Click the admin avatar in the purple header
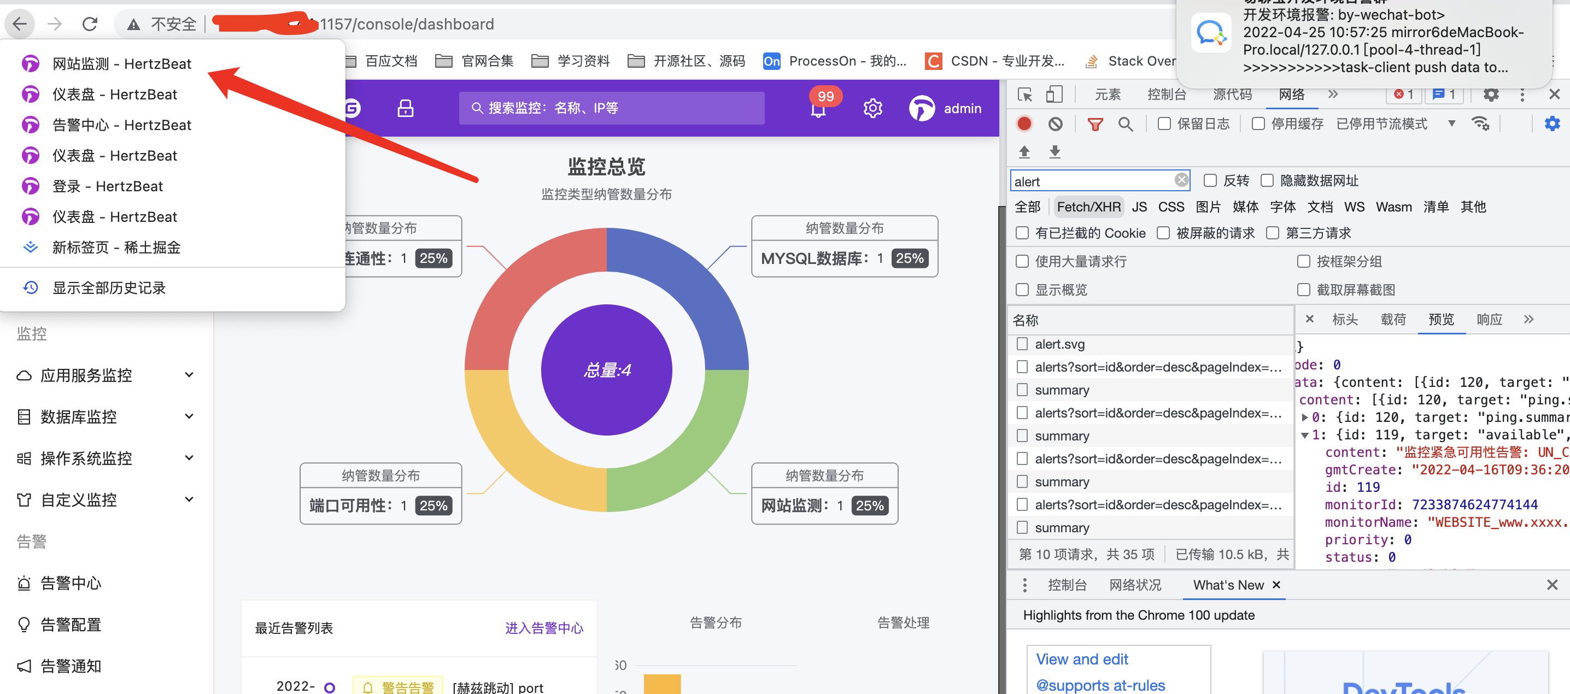Viewport: 1570px width, 694px height. pyautogui.click(x=922, y=108)
